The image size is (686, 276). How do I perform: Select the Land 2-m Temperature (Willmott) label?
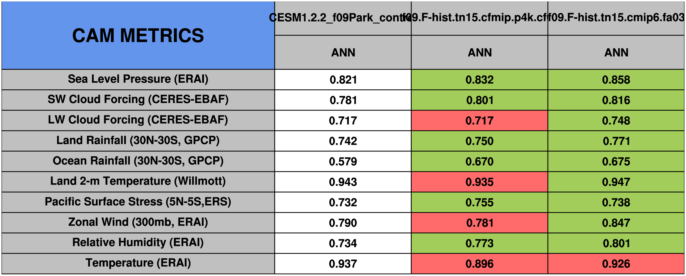coord(138,181)
